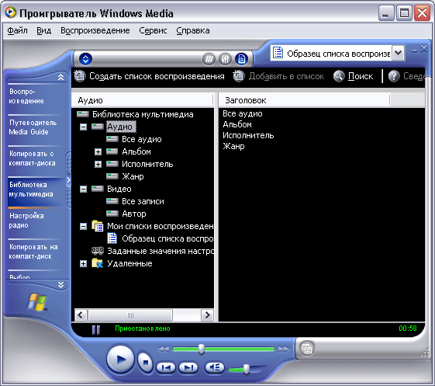This screenshot has height=386, width=435.
Task: Hide taskbar using side arrow handle
Action: (68, 180)
